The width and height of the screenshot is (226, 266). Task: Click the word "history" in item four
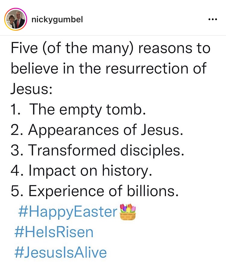tap(130, 171)
